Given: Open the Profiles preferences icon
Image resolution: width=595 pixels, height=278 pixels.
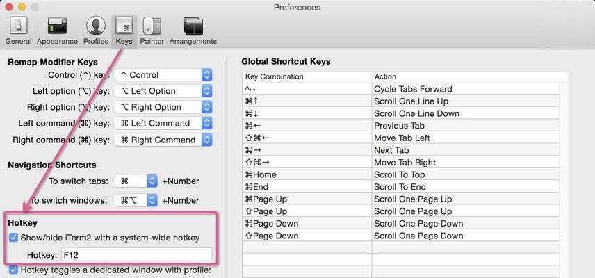Looking at the screenshot, I should coord(96,31).
